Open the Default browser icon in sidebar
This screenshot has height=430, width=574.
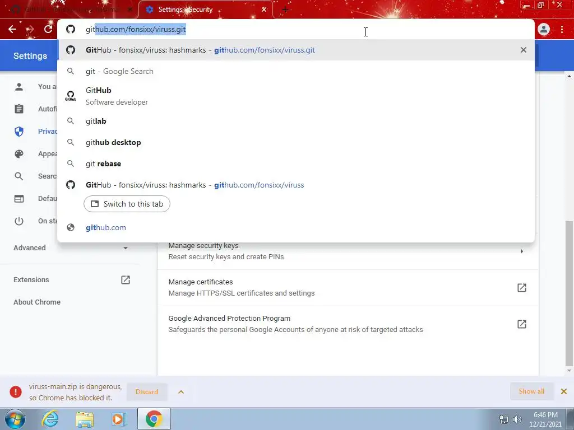19,199
